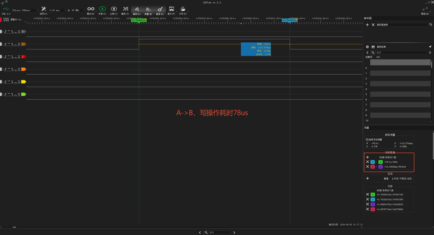Open the DSLogic U2Basic device dropdown

(25, 10)
